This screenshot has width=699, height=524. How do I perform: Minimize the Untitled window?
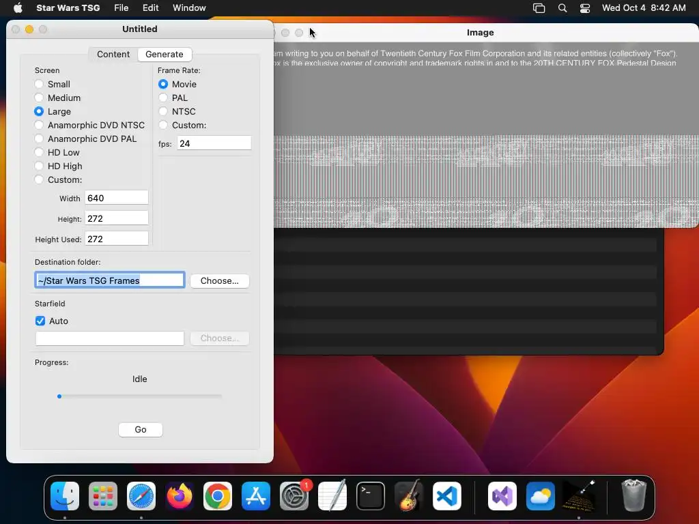tap(29, 29)
